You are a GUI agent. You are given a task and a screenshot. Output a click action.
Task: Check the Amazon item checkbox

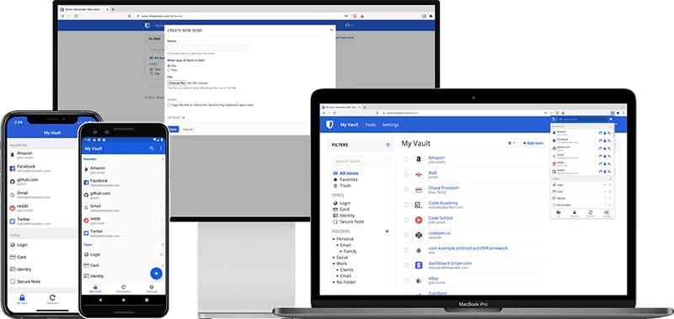[x=406, y=160]
